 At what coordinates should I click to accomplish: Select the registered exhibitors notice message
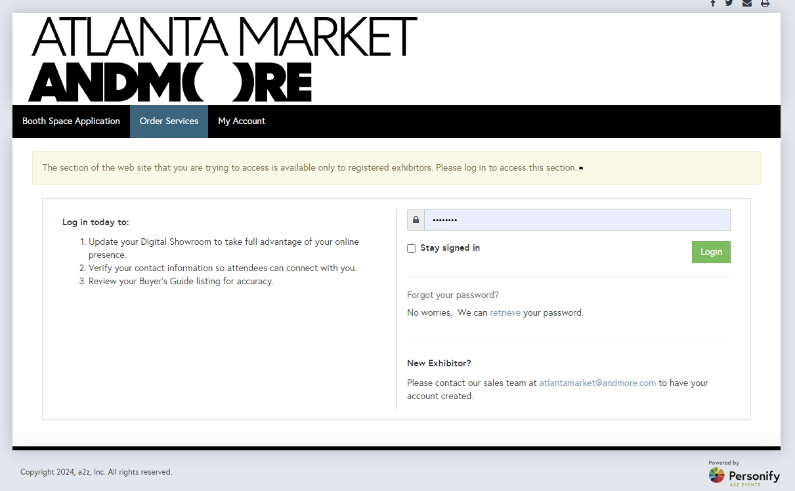310,167
